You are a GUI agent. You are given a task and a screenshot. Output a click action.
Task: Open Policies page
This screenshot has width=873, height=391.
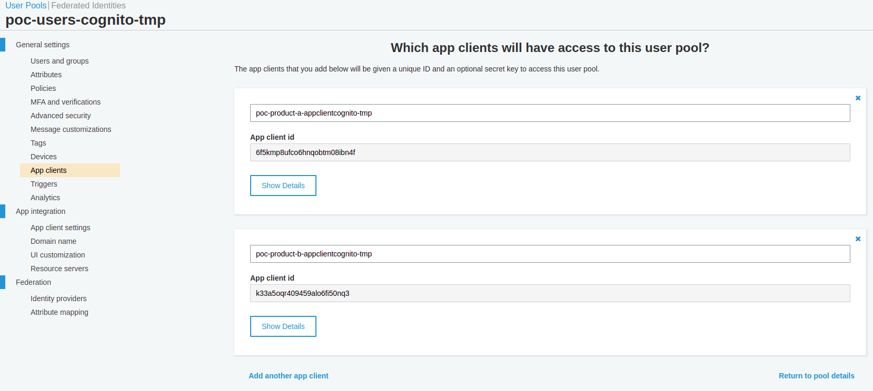(x=43, y=88)
